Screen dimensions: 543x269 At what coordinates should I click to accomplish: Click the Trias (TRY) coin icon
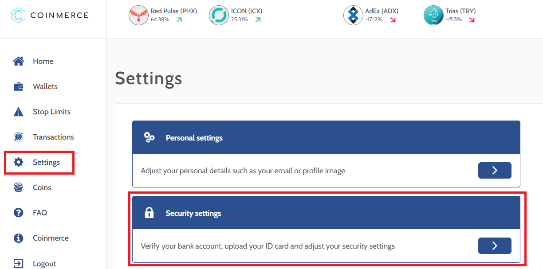coord(433,16)
